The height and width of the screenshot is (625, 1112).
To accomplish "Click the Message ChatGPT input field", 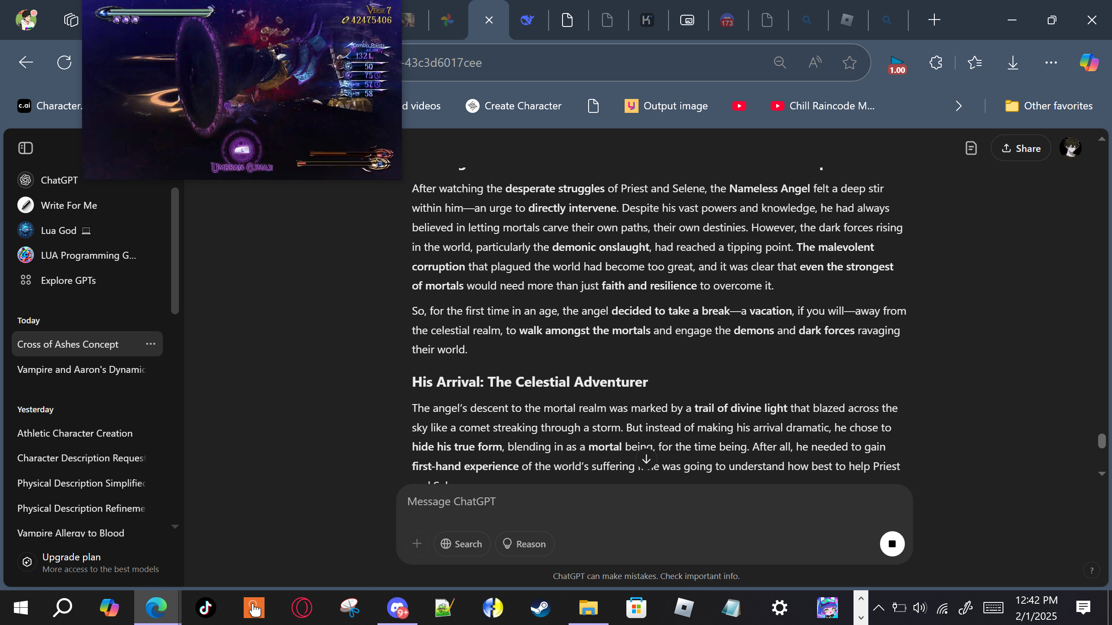I will click(x=654, y=502).
